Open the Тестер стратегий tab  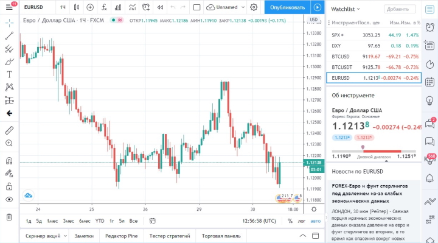pyautogui.click(x=170, y=236)
